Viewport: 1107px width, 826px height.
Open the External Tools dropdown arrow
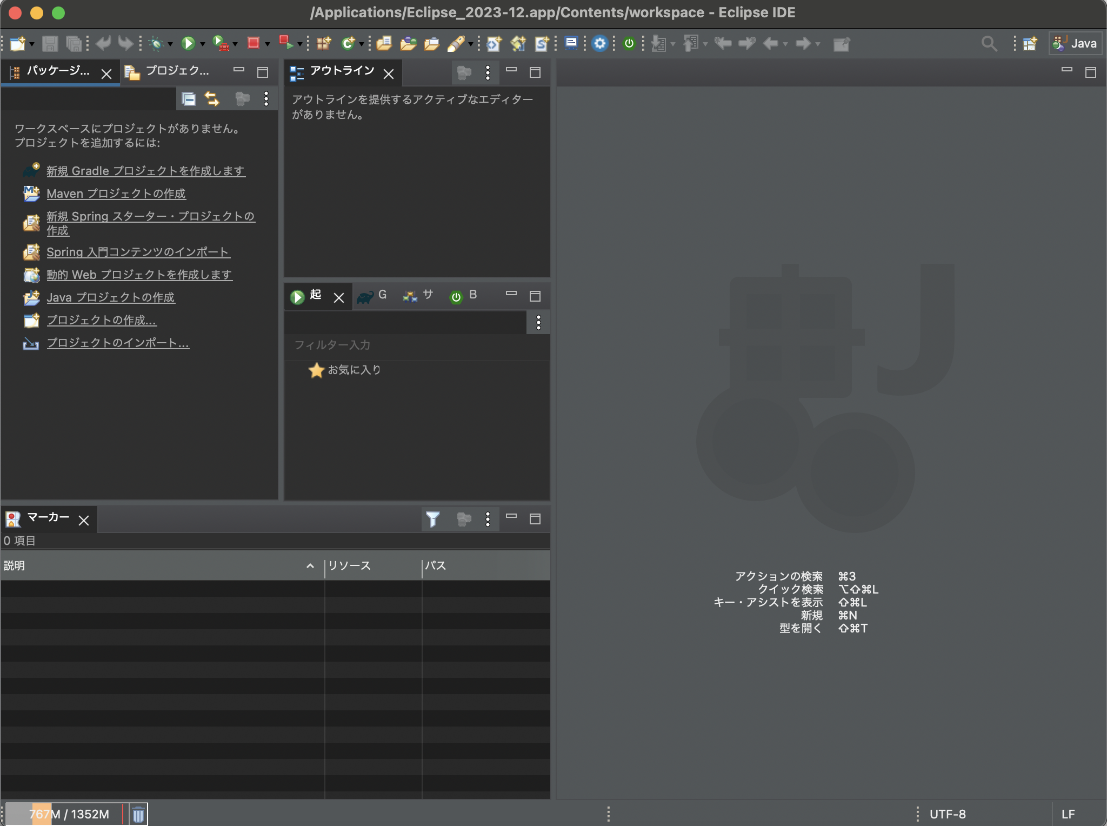pyautogui.click(x=235, y=44)
